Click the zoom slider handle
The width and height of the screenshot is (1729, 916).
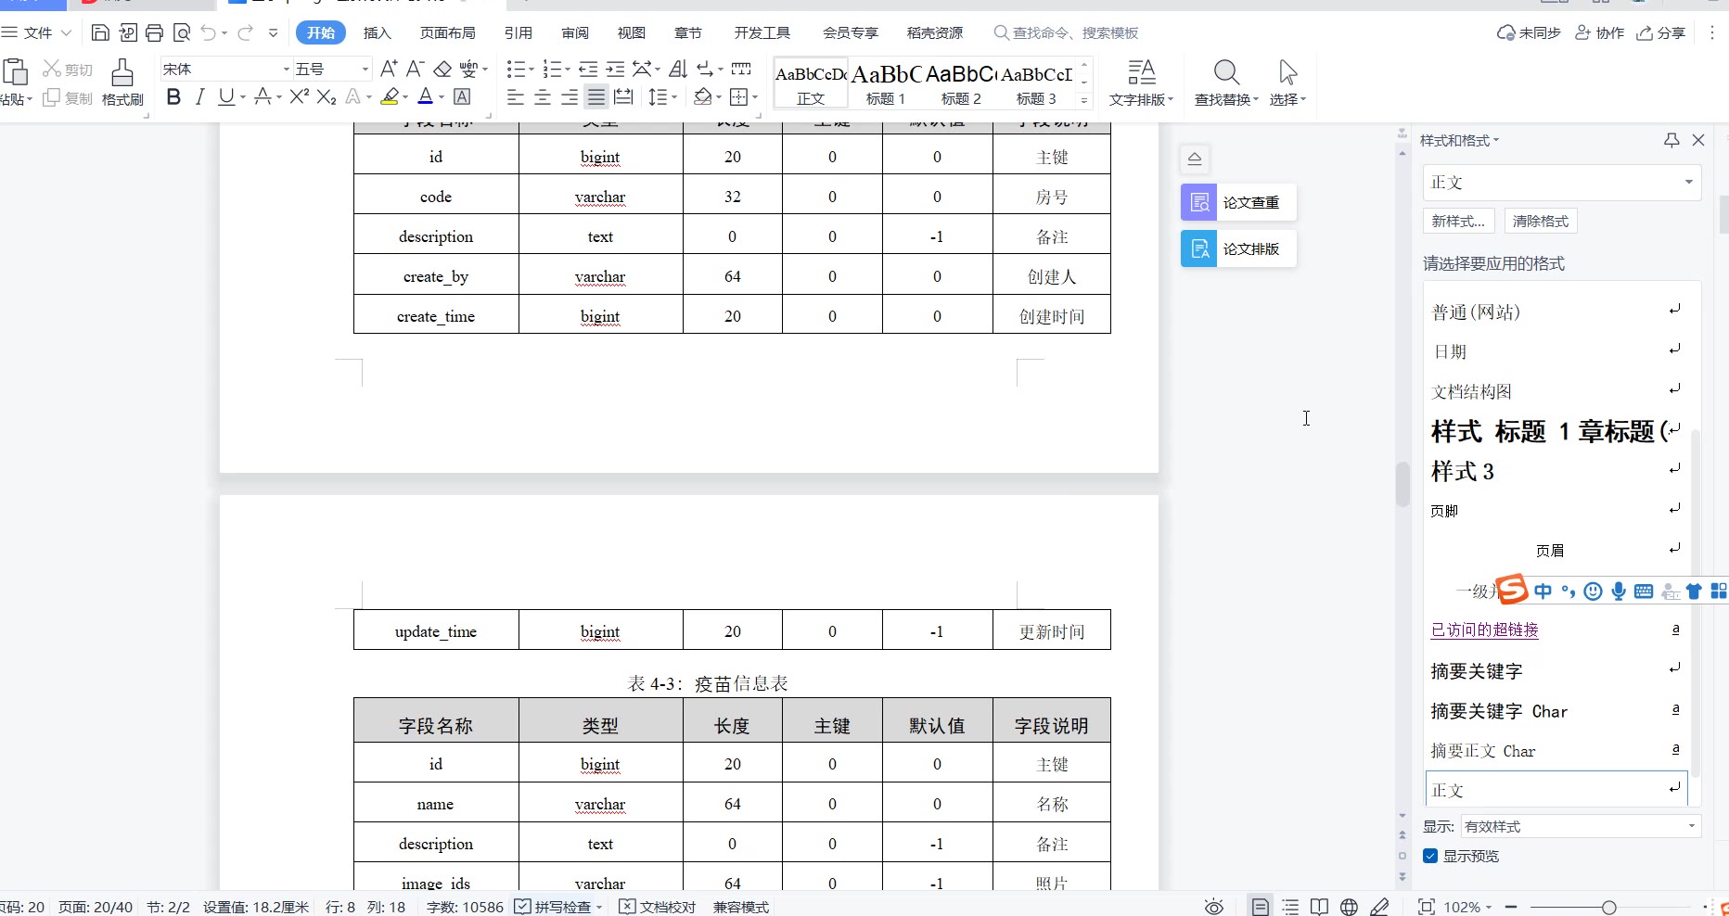pyautogui.click(x=1609, y=907)
